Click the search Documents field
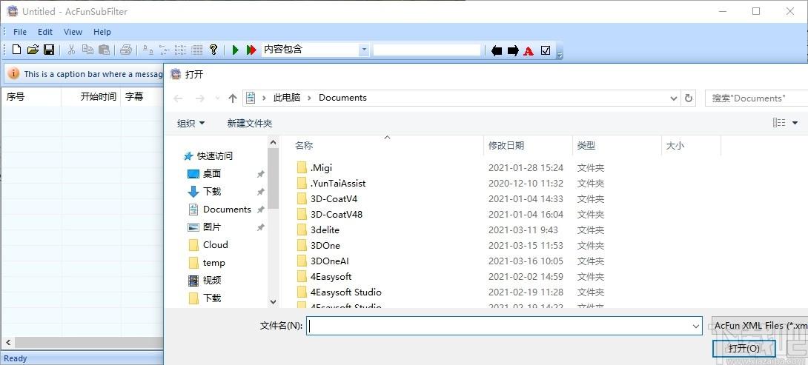Screen dimensions: 808x365 tap(756, 98)
